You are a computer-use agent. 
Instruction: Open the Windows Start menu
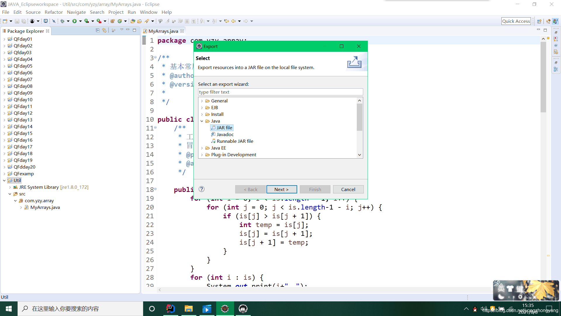[x=9, y=309]
